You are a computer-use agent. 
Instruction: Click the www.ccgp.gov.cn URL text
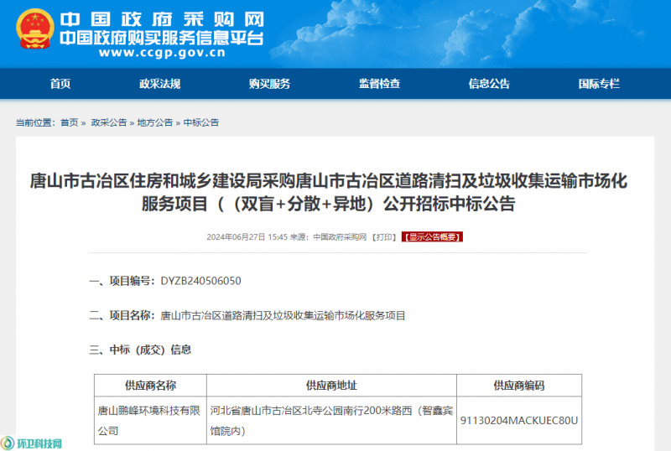coord(162,53)
